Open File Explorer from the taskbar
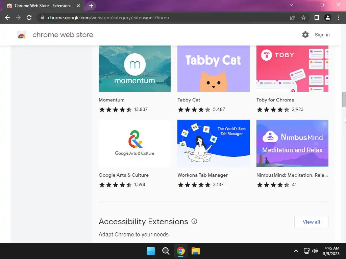This screenshot has height=259, width=346. (x=196, y=251)
